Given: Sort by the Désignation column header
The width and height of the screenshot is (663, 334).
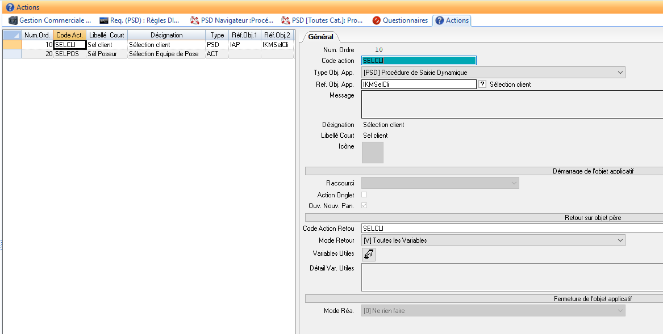Looking at the screenshot, I should (x=166, y=35).
